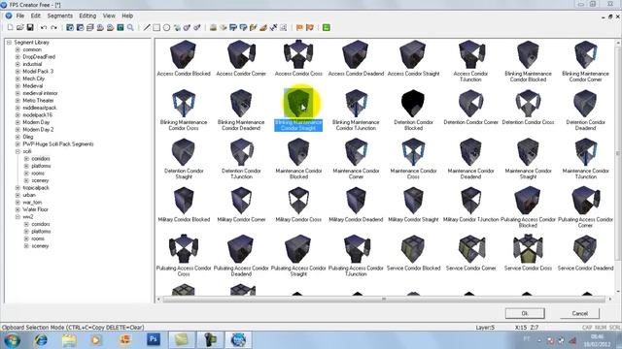Click the horizontal scrollbar thumb

(x=384, y=300)
